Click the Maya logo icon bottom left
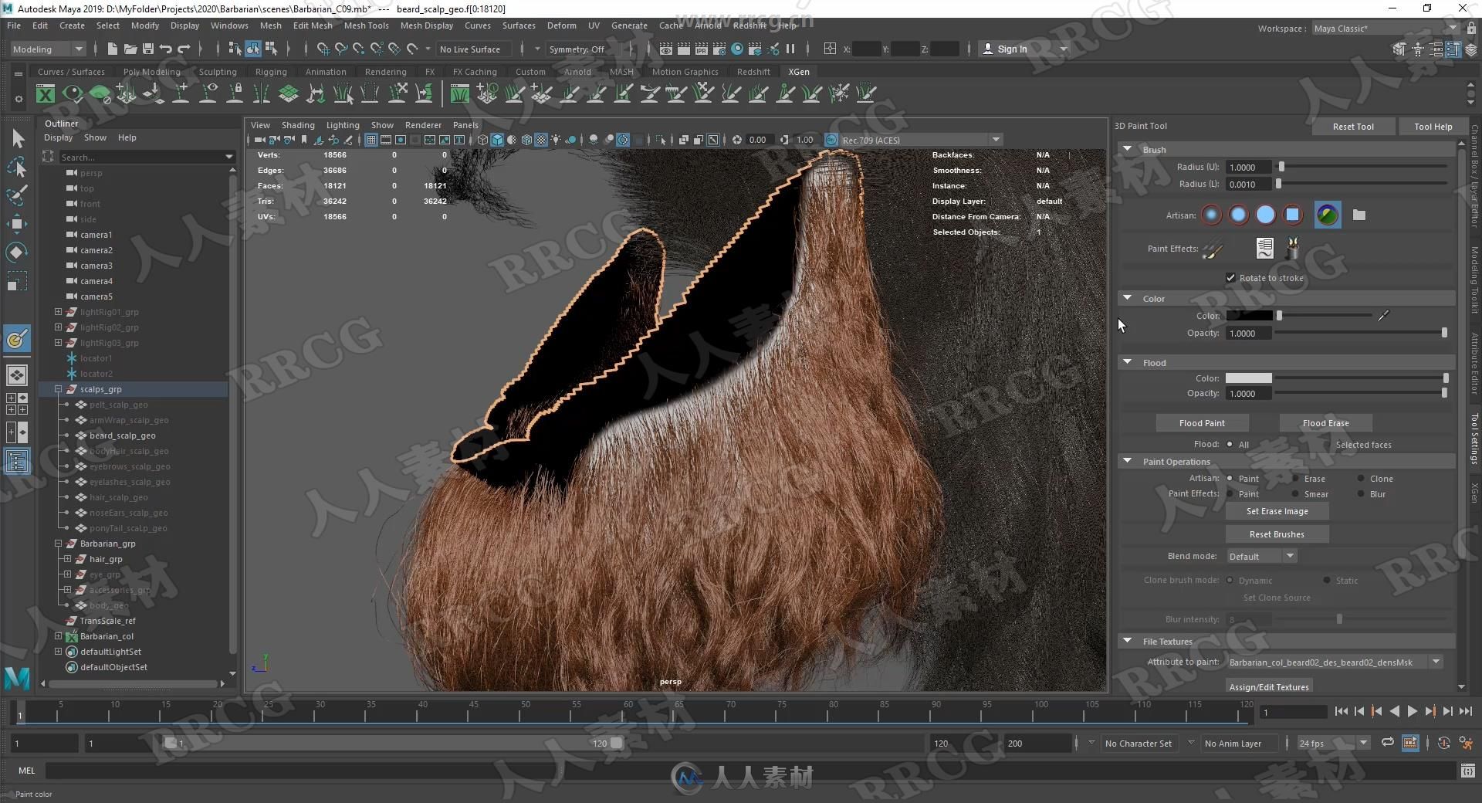1482x803 pixels. click(x=17, y=678)
